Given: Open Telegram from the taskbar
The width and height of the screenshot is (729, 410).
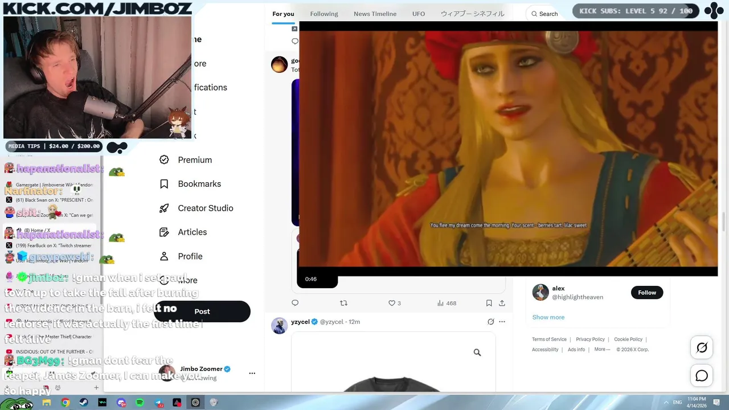Looking at the screenshot, I should pos(159,403).
